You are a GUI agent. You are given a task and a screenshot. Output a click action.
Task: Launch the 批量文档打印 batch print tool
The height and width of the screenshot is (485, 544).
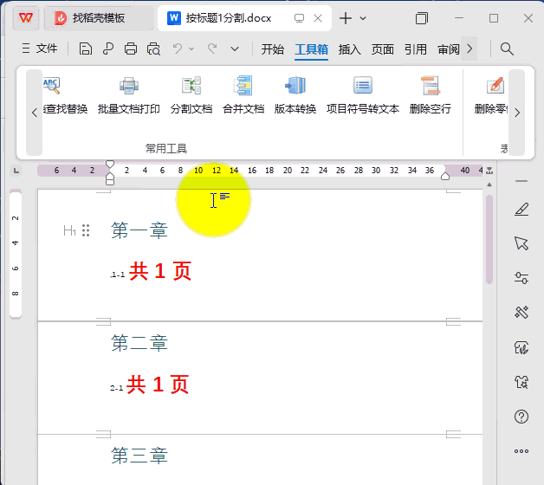click(x=129, y=95)
